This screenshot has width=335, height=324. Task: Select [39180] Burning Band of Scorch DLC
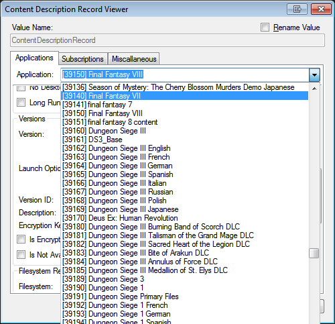coord(185,227)
